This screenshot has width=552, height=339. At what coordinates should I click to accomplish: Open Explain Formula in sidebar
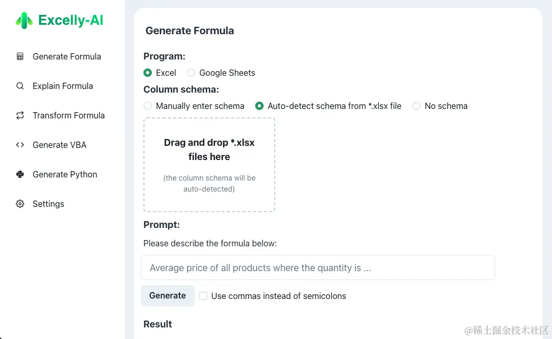pos(63,86)
